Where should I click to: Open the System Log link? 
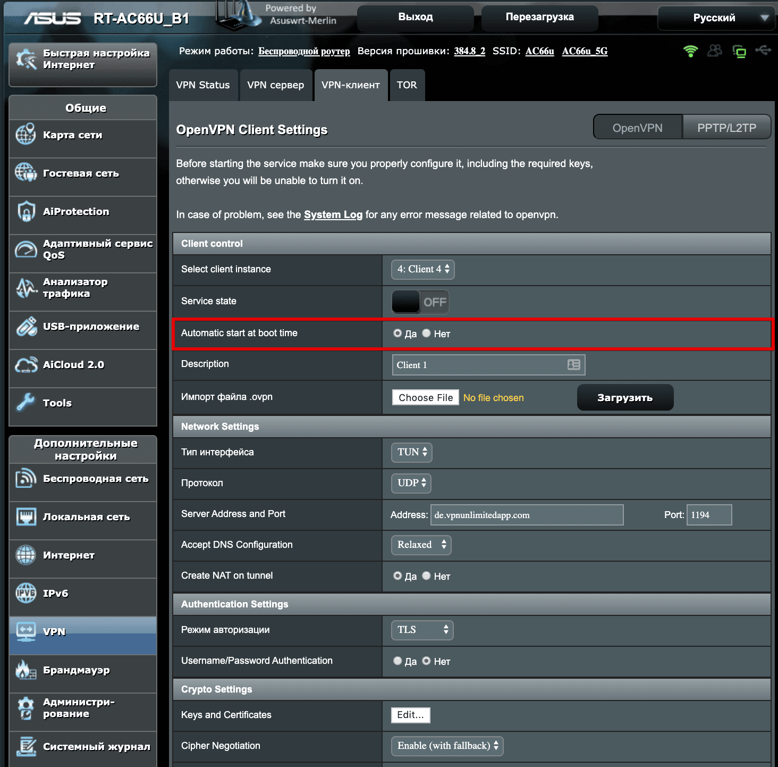click(333, 214)
